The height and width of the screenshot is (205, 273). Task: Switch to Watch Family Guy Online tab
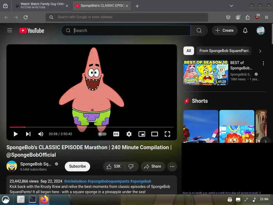point(42,6)
